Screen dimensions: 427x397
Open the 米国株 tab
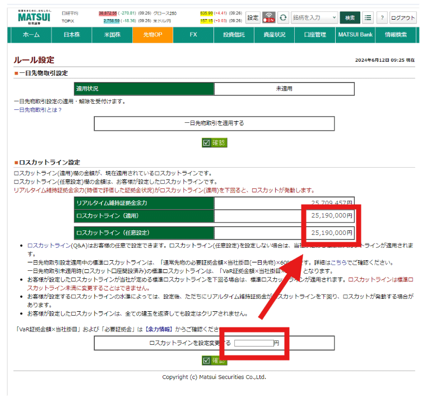tap(112, 35)
